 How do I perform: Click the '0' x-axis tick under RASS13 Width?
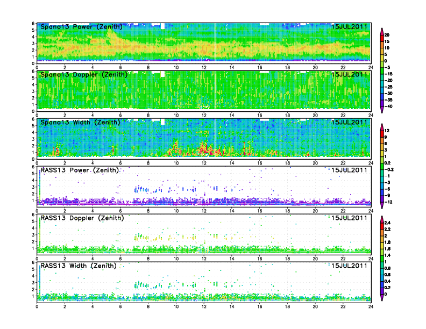(37, 306)
